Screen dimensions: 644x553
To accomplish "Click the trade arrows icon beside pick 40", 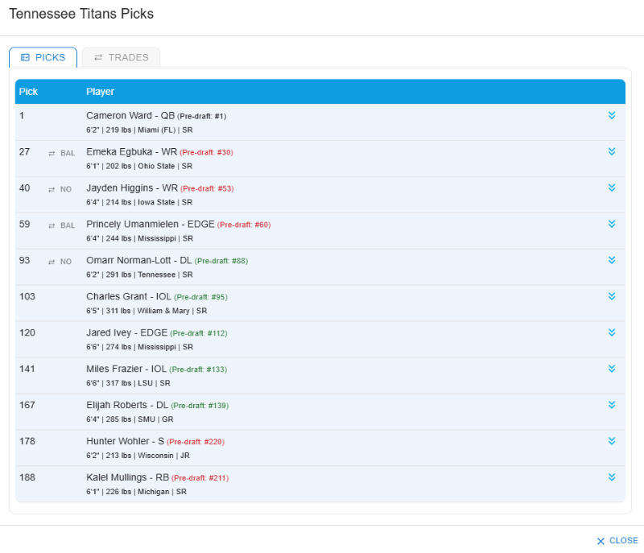I will point(52,189).
